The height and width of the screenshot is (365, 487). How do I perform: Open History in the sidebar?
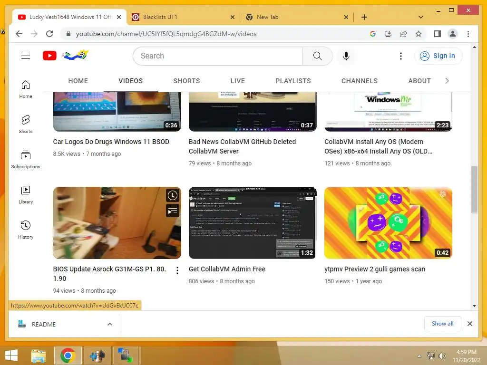pos(26,230)
